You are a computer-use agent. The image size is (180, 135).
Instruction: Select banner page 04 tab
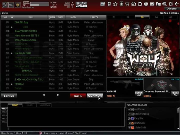[156, 17]
